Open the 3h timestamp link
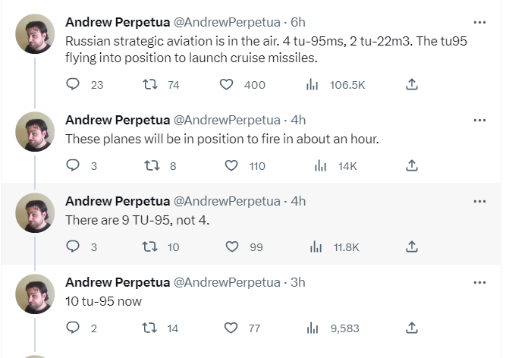This screenshot has height=358, width=509. [x=298, y=282]
